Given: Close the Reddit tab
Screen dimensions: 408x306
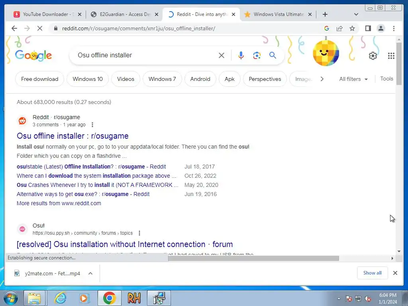Looking at the screenshot, I should click(x=233, y=15).
